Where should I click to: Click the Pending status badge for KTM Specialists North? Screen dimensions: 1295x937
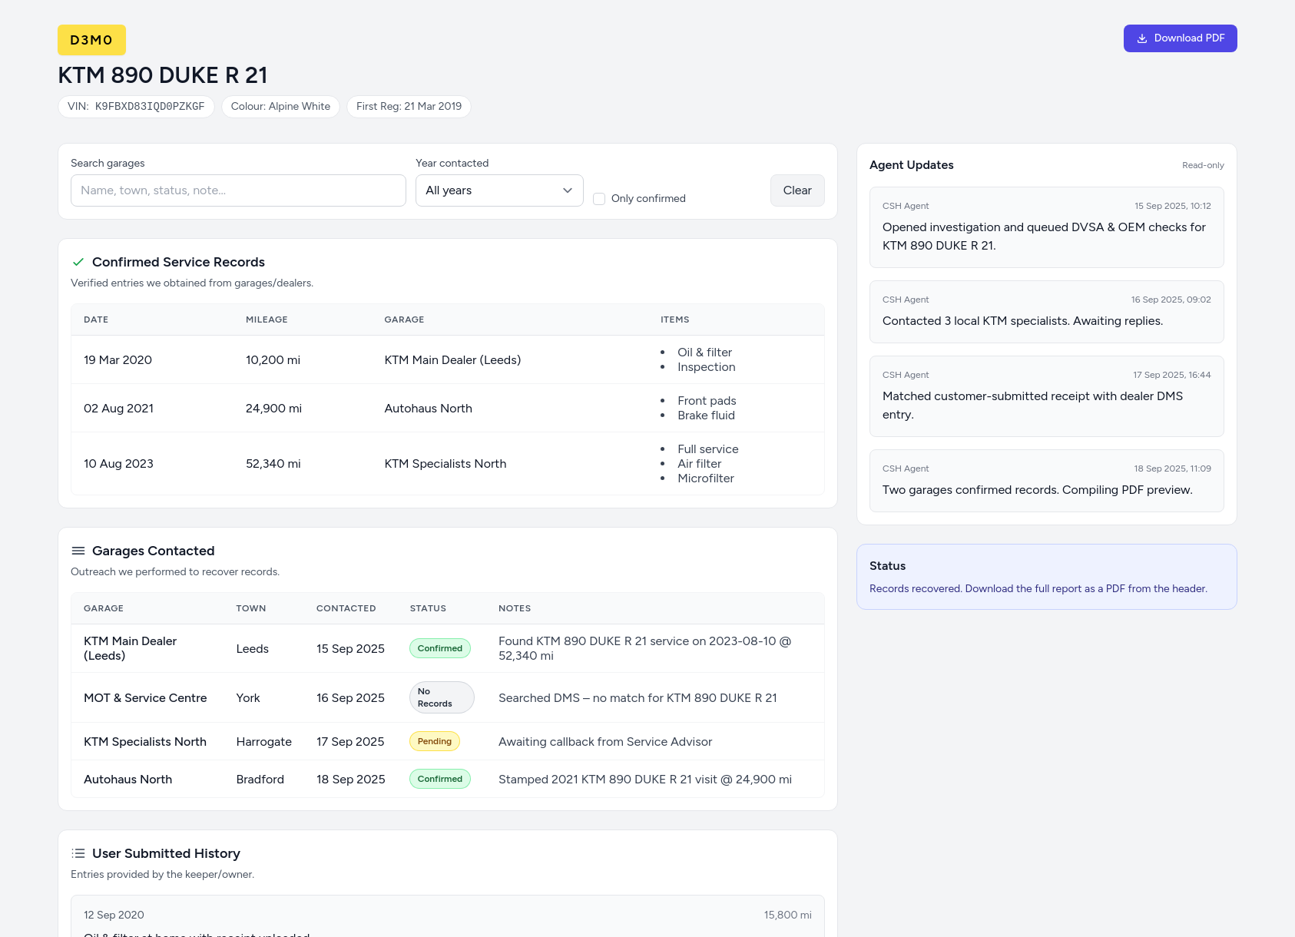click(x=435, y=741)
